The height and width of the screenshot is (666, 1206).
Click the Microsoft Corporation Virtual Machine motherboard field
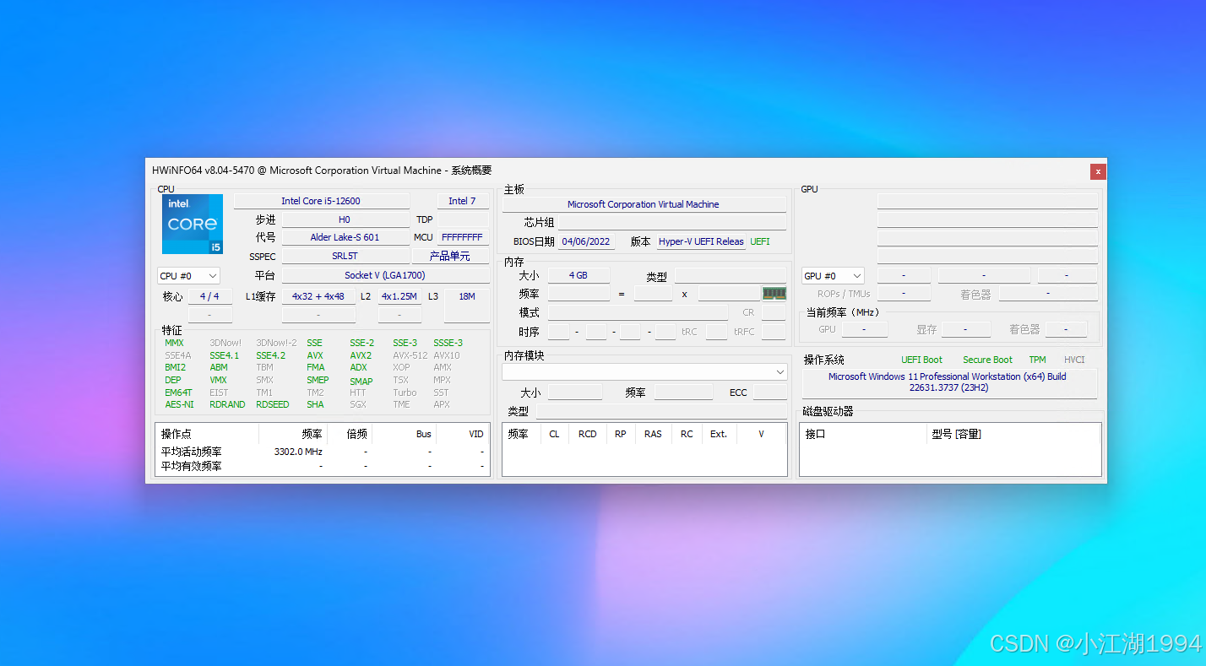[x=644, y=204]
